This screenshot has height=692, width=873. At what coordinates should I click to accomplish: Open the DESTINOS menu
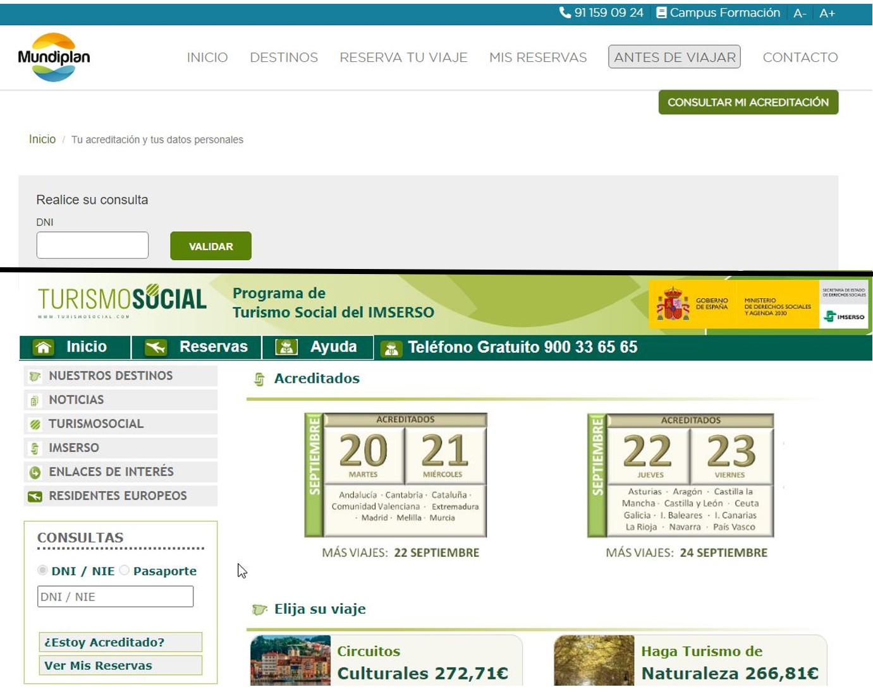284,57
